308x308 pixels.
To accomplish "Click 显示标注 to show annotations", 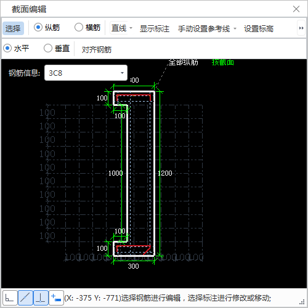I will pos(155,28).
